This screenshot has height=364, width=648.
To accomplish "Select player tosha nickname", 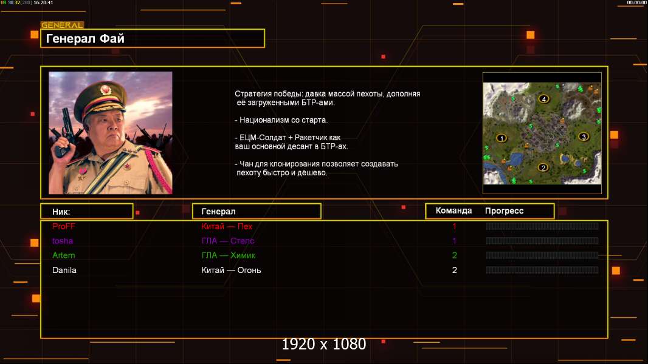I will [63, 241].
